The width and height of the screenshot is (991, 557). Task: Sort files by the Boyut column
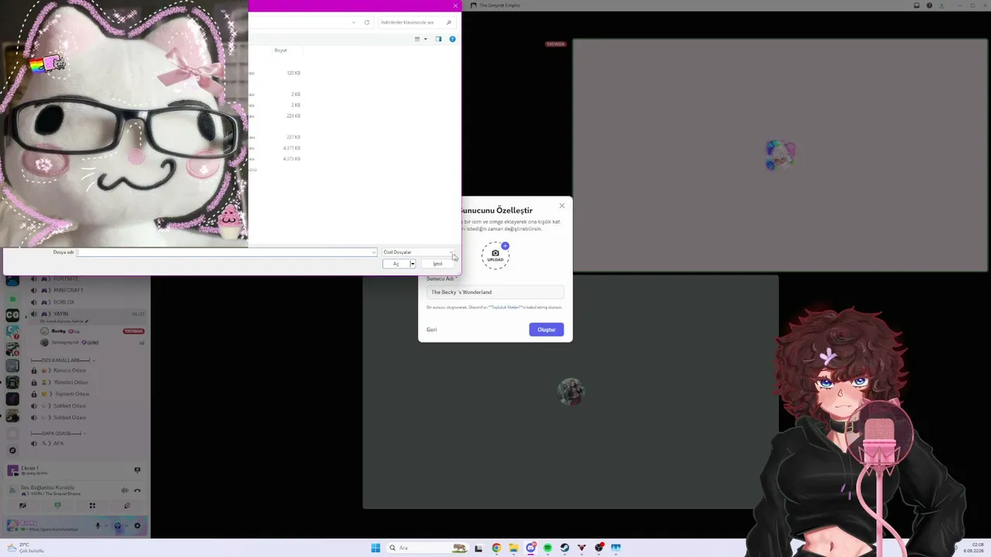coord(281,50)
